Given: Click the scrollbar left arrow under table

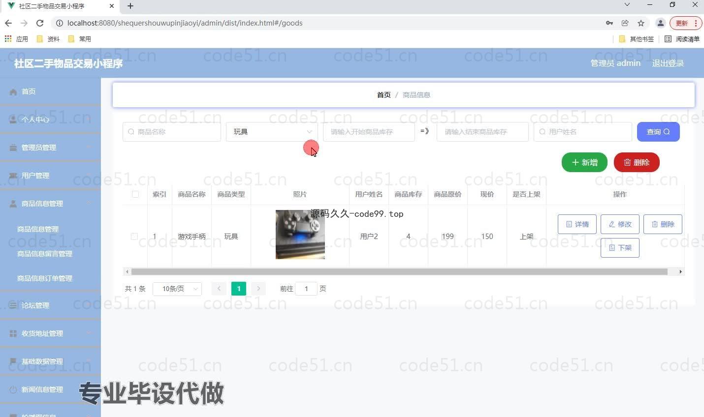Looking at the screenshot, I should [127, 271].
